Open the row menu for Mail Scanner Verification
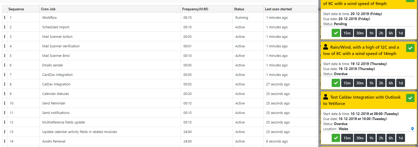This screenshot has height=147, width=418. point(5,46)
